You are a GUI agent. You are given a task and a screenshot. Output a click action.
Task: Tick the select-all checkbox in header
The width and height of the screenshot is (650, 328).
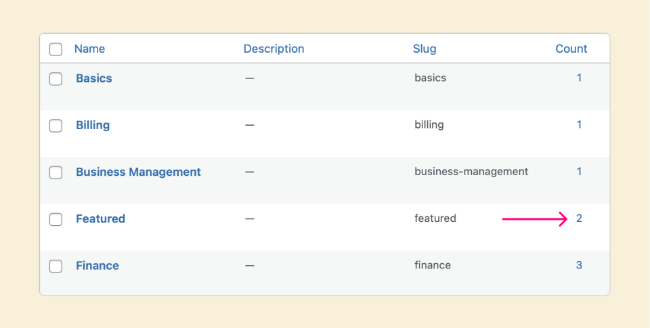pyautogui.click(x=56, y=49)
